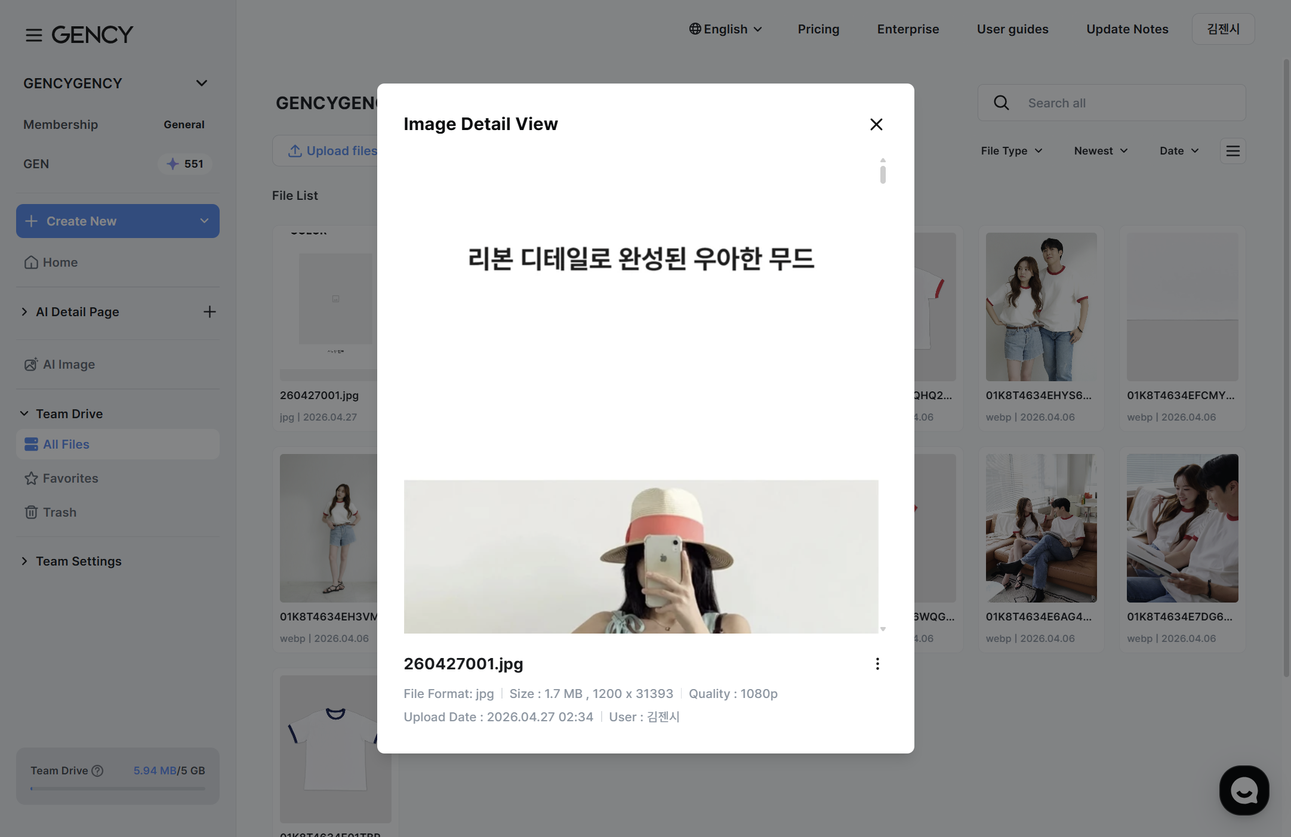Open the Newest sort dropdown
This screenshot has height=837, width=1291.
(x=1101, y=151)
